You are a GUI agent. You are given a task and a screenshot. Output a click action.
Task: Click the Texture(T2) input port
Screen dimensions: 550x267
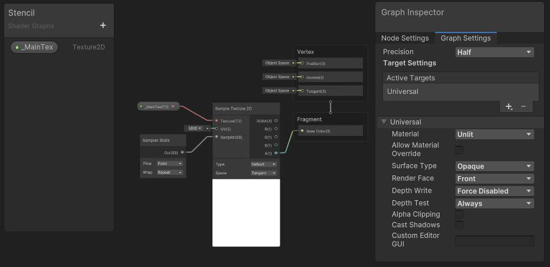pos(217,121)
